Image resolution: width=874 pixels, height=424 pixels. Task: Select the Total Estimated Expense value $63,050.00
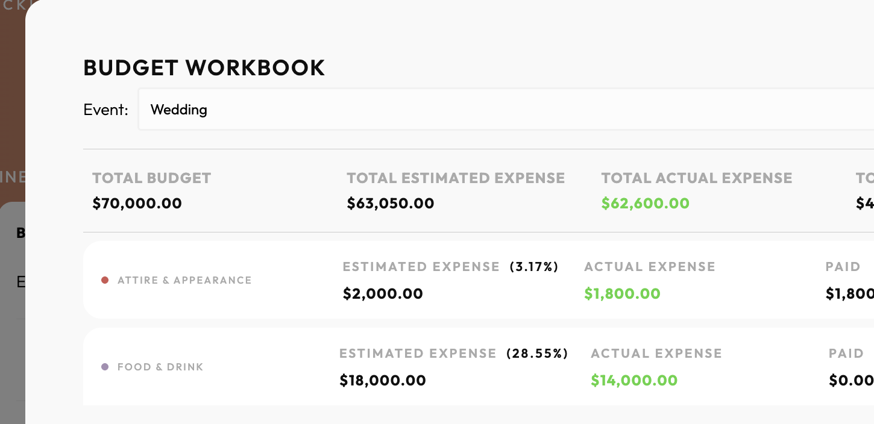point(391,204)
